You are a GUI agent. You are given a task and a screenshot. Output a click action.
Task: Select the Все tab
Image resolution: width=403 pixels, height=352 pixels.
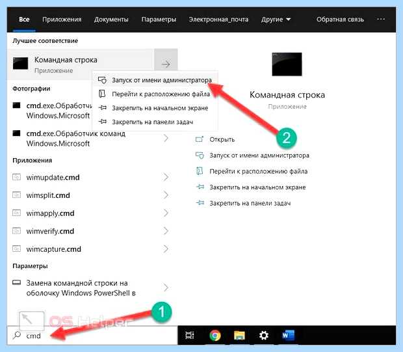pyautogui.click(x=24, y=20)
